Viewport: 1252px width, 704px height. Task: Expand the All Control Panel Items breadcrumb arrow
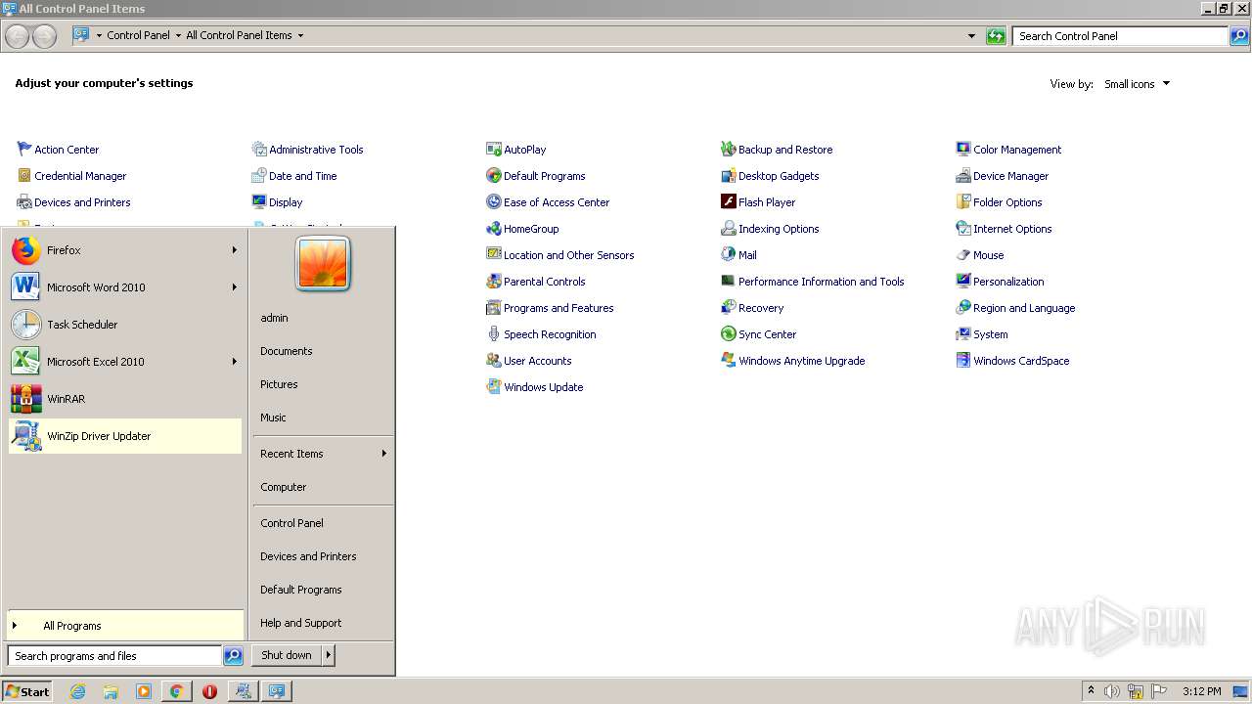pyautogui.click(x=300, y=35)
